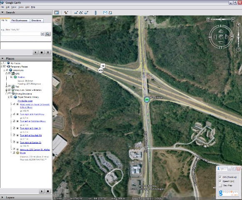The height and width of the screenshot is (200, 242).
Task: Uncheck Speech (on) in geepeeyes window
Action: tap(220, 181)
